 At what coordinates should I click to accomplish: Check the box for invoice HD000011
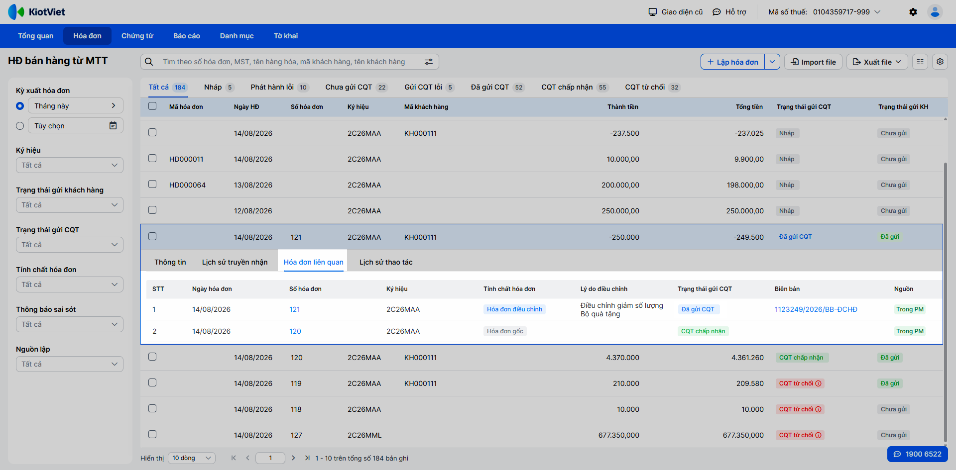coord(152,158)
